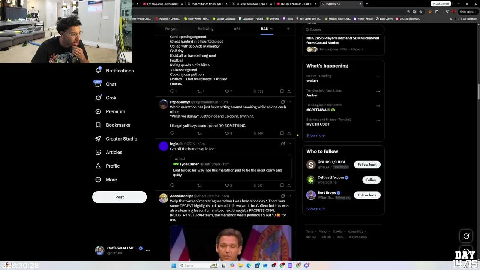Expand More in the left sidebar
480x270 pixels.
click(x=106, y=180)
